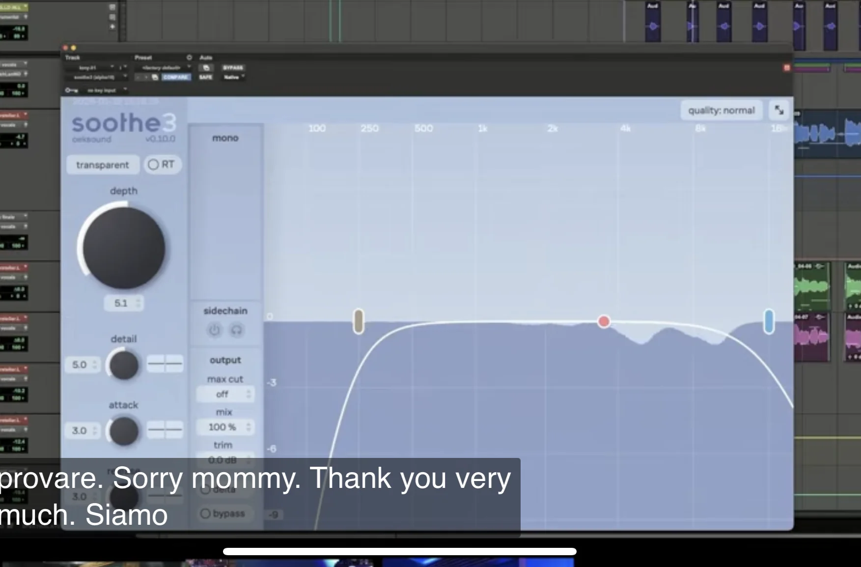Click the detail band balance control

tap(165, 364)
